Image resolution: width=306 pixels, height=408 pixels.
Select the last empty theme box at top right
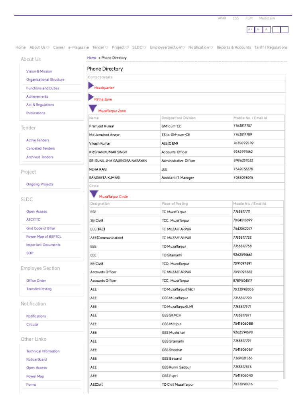tap(284, 29)
